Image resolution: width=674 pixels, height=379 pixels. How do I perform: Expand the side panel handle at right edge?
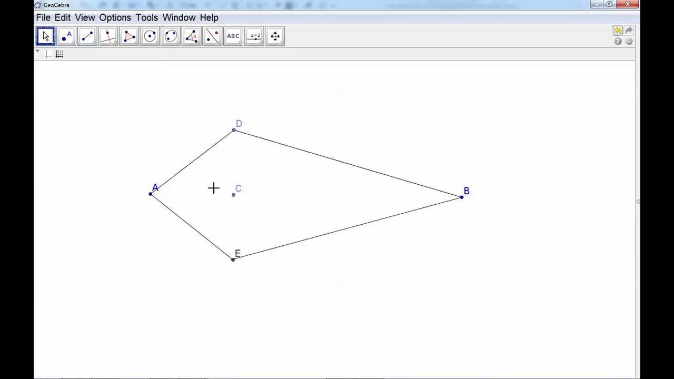tap(638, 202)
